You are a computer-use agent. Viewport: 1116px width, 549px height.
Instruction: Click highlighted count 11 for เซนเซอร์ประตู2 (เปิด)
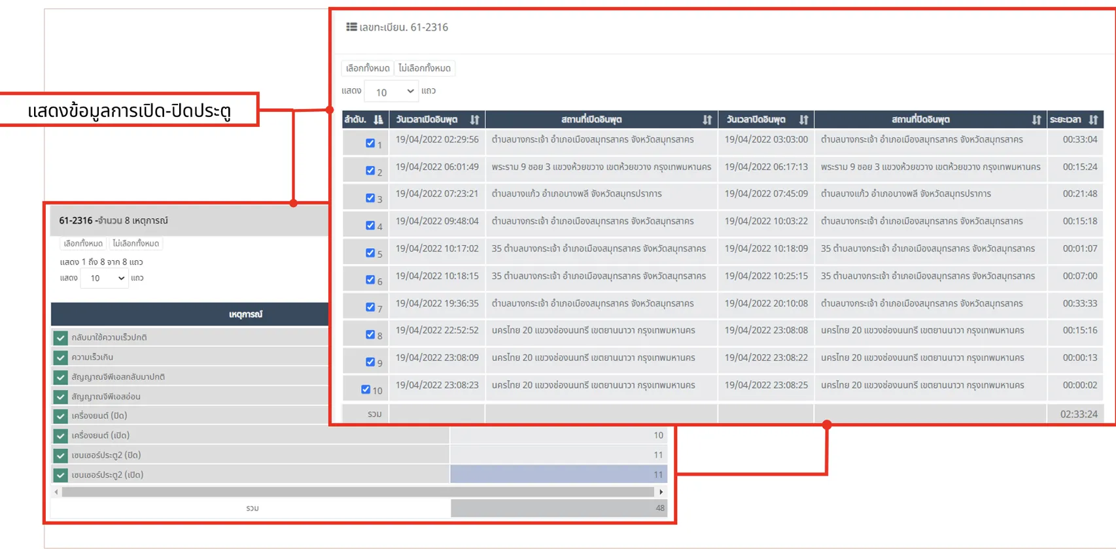(x=559, y=475)
